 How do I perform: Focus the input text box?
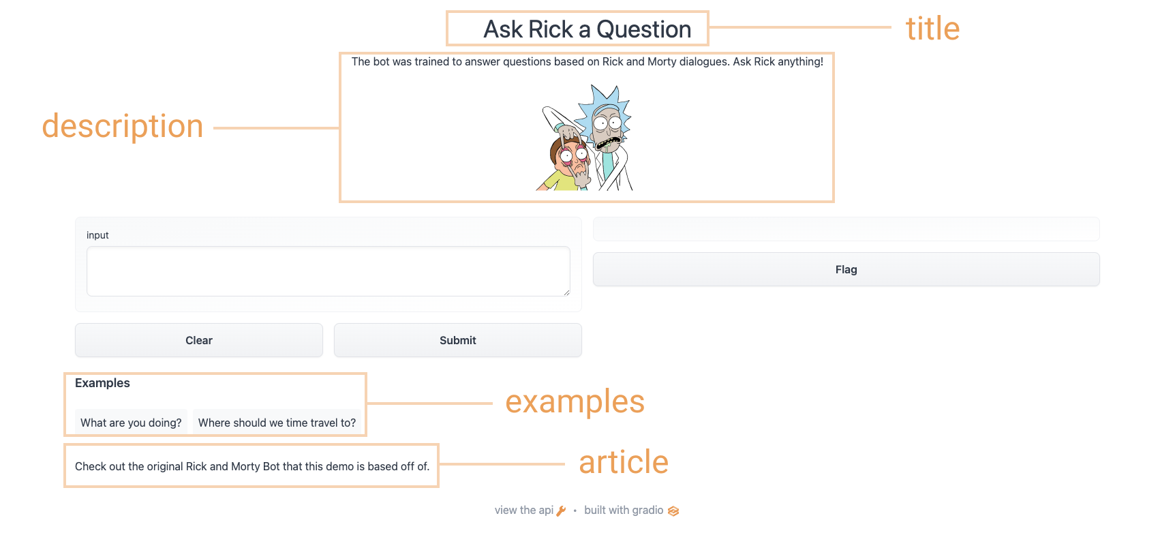click(x=328, y=271)
